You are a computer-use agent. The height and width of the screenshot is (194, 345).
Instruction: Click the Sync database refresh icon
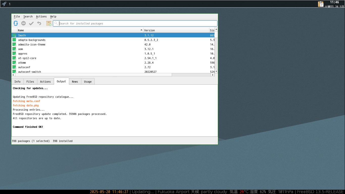[x=16, y=23]
